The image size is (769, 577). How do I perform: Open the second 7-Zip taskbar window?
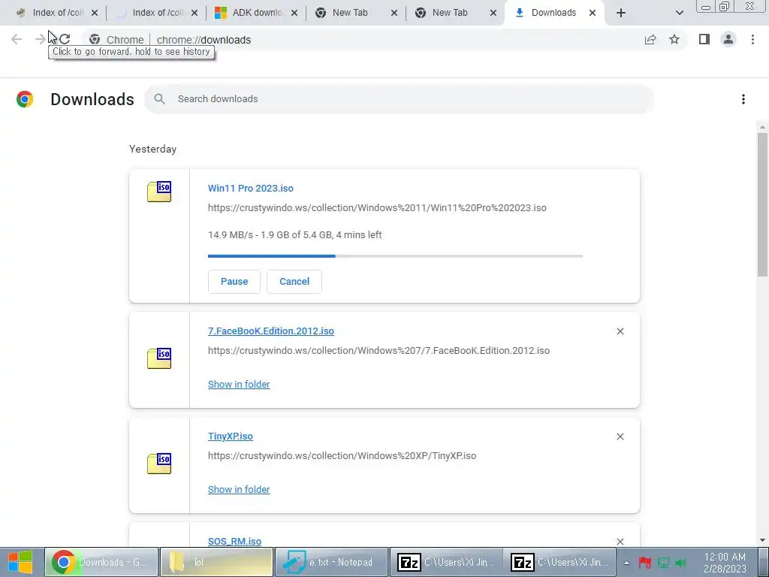[559, 562]
